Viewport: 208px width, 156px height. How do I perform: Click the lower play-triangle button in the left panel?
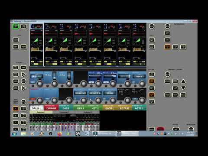[23, 88]
